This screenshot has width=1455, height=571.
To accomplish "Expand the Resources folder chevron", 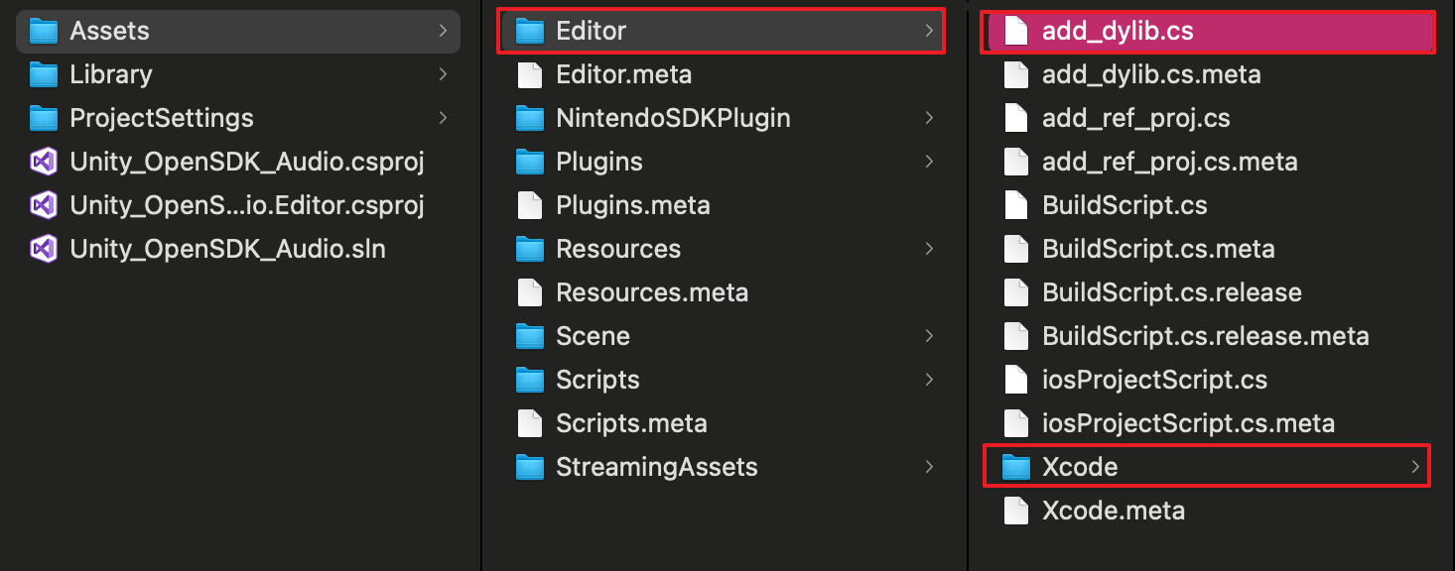I will [x=929, y=249].
